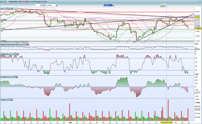Click the RSI current value tag on the right axis
The height and width of the screenshot is (124, 202).
[197, 49]
